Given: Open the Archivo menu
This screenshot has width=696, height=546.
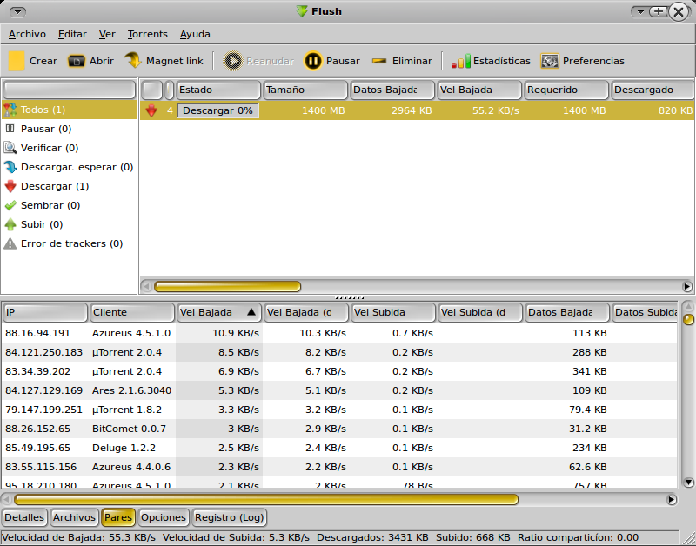Looking at the screenshot, I should 27,34.
